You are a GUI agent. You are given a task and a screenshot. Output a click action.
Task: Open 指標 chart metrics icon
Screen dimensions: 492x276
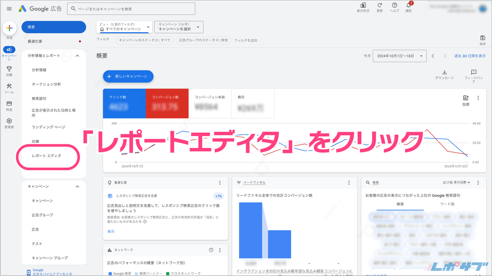click(466, 98)
